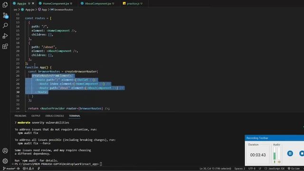Switch to HomeComponent.jsx tab
Screen dimensions: 304x171
56,3
